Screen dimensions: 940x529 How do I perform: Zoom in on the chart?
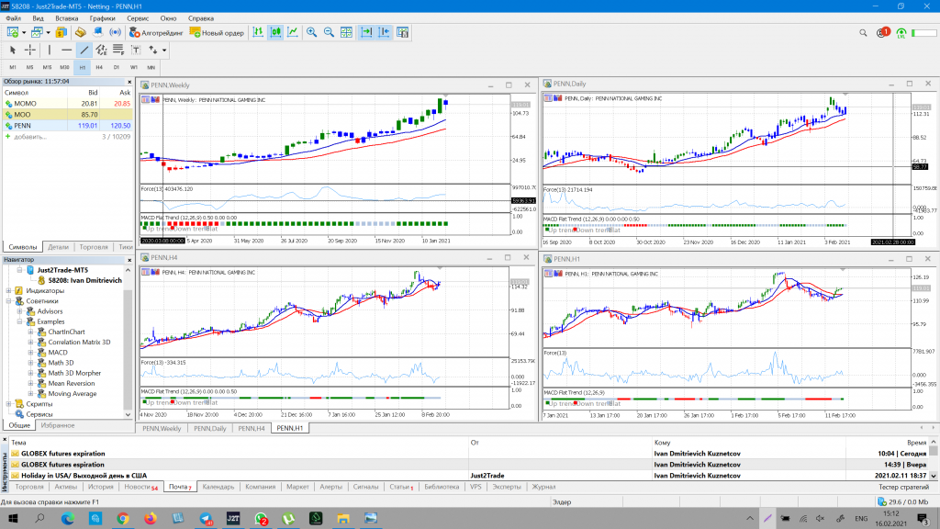click(x=312, y=32)
